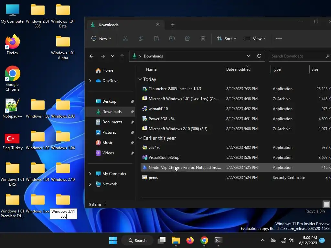Click the Chrome taskbar icon
This screenshot has height=248, width=331.
click(x=204, y=240)
